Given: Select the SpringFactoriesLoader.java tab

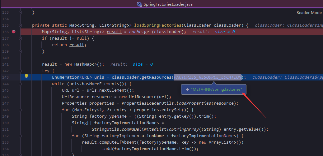Looking at the screenshot, I should pyautogui.click(x=166, y=4).
